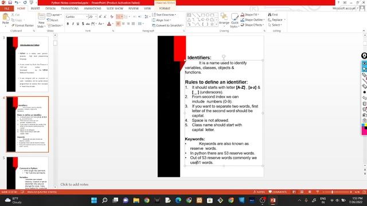
Task: Switch to the ANIMATIONS tab
Action: point(93,9)
